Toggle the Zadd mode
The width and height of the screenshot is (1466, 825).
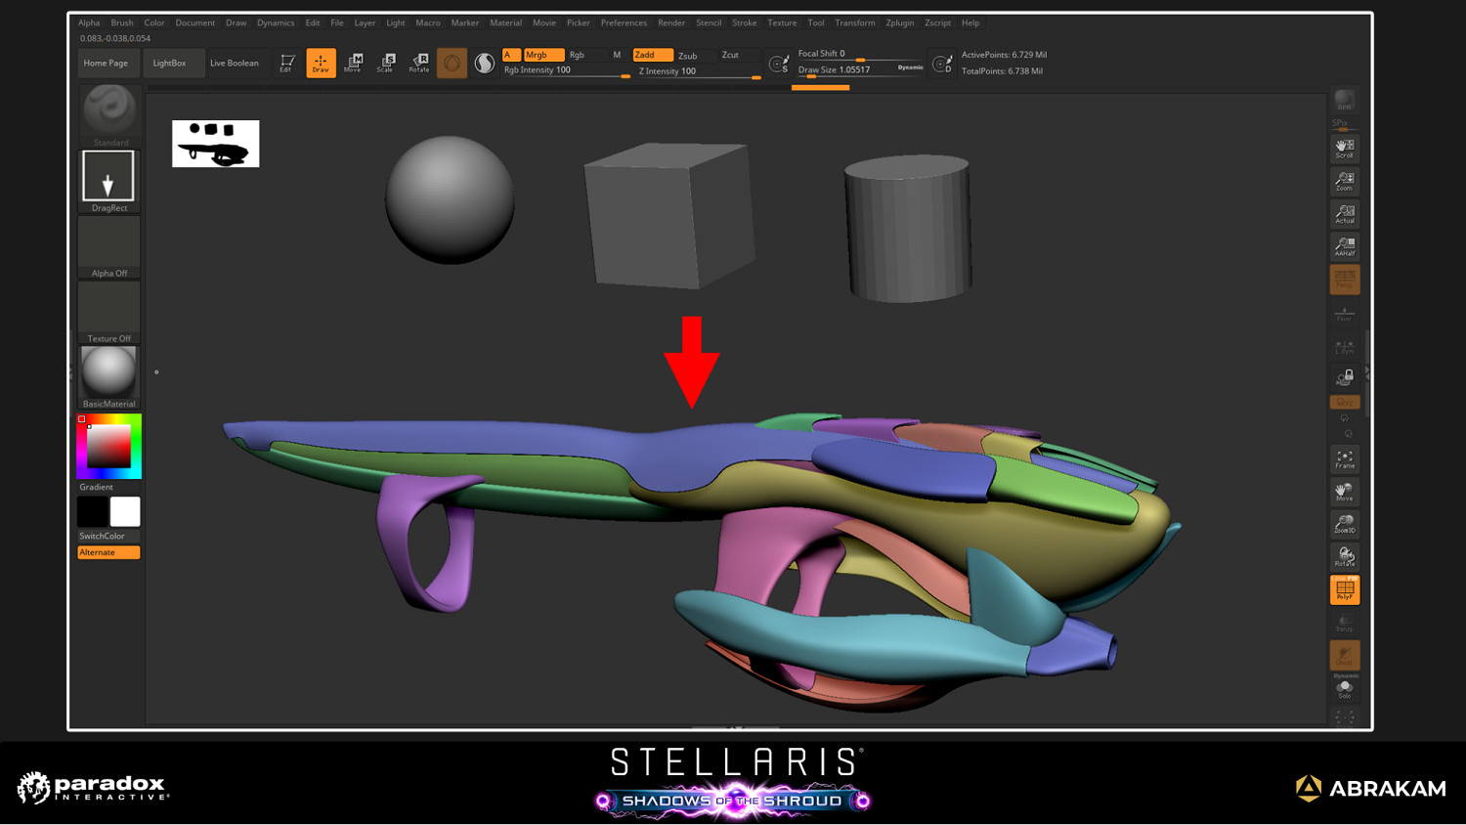point(652,55)
